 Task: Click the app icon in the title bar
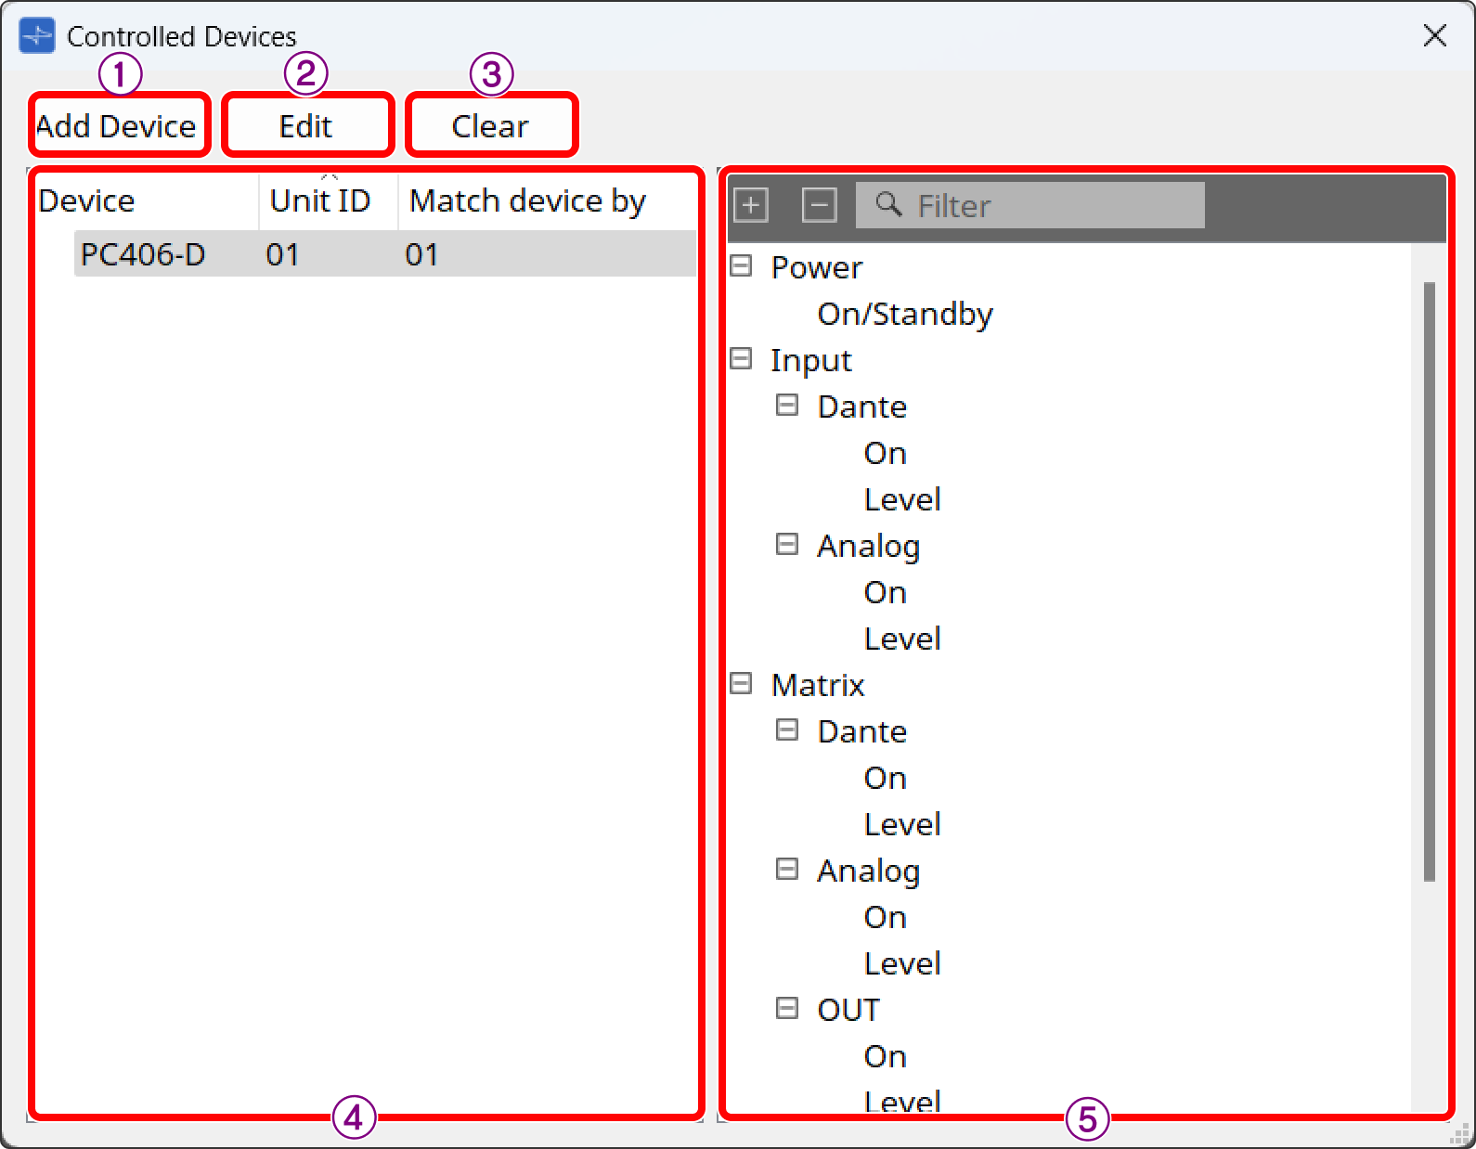pyautogui.click(x=37, y=36)
